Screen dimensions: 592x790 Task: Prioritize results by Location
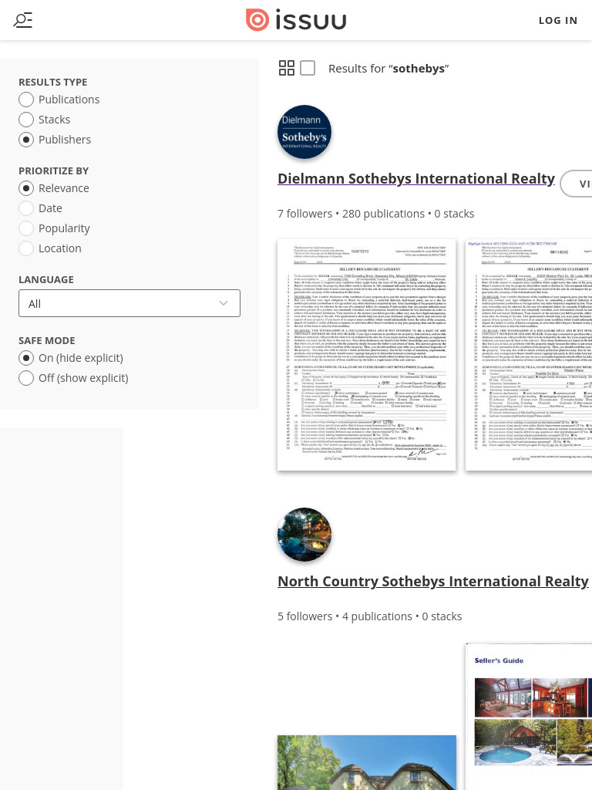[50, 248]
